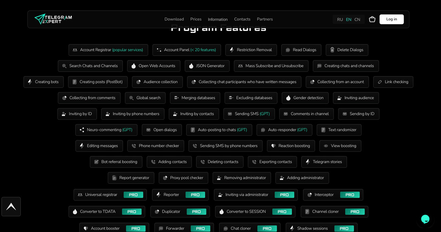Click the heart icon beside Reaction boosting

(273, 146)
